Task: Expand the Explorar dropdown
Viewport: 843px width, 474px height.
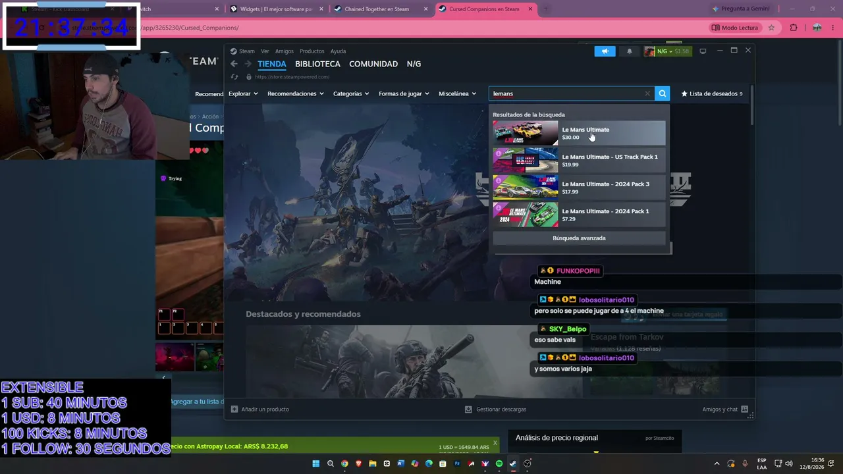Action: 243,93
